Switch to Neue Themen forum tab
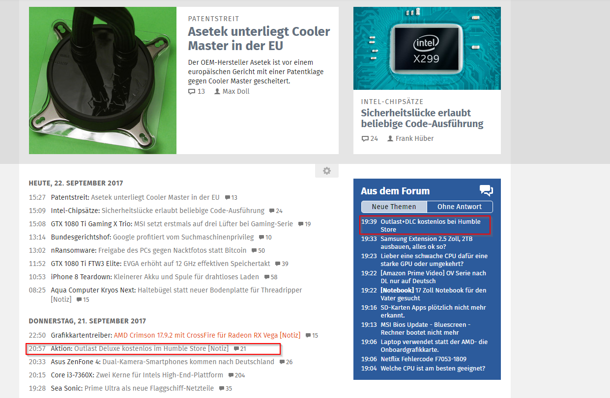The width and height of the screenshot is (610, 398). tap(394, 207)
